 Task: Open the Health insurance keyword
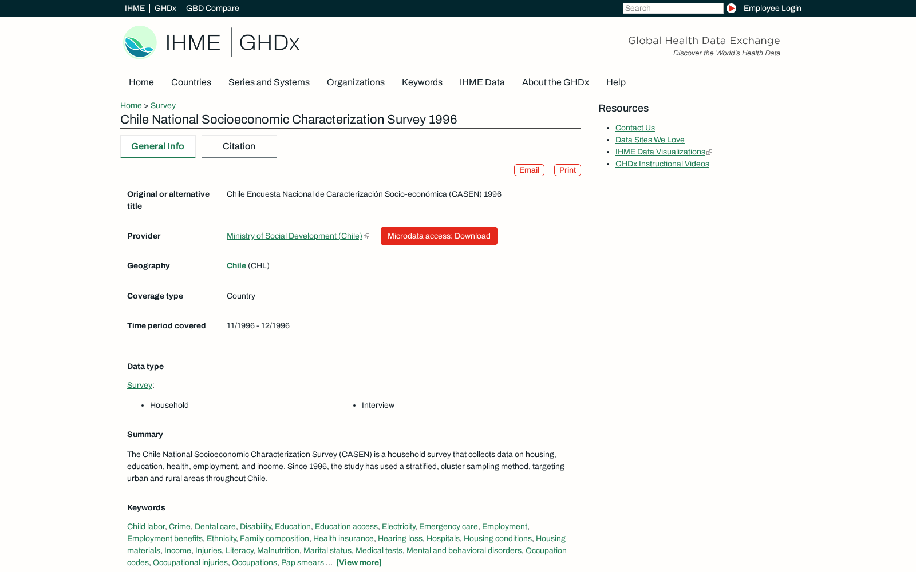(343, 538)
